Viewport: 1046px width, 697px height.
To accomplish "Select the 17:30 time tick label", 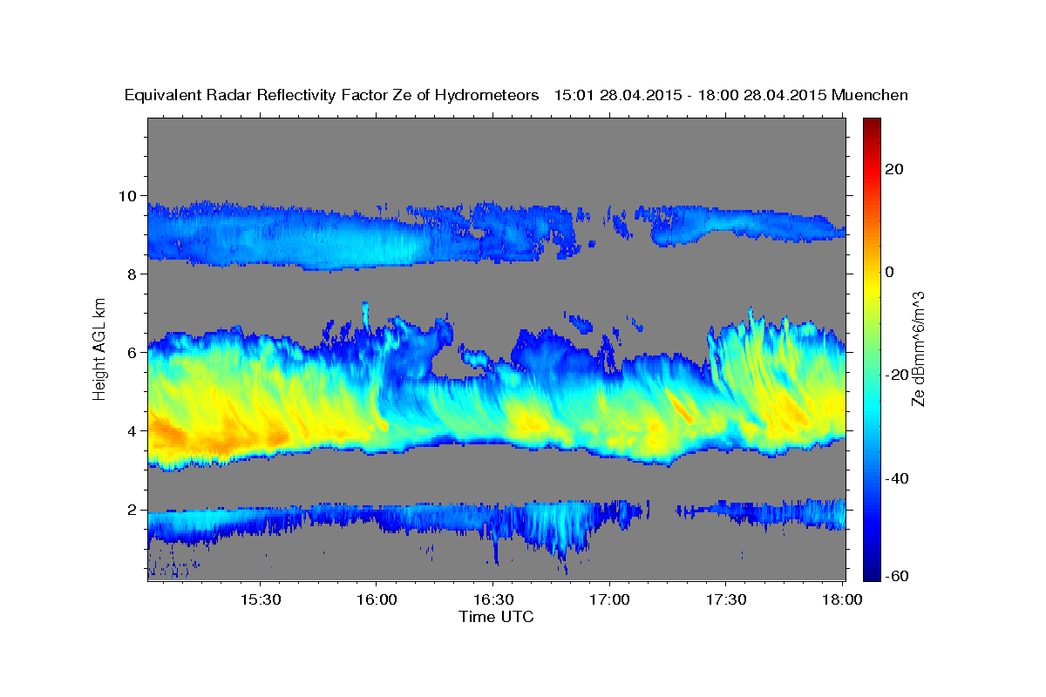I will [725, 599].
